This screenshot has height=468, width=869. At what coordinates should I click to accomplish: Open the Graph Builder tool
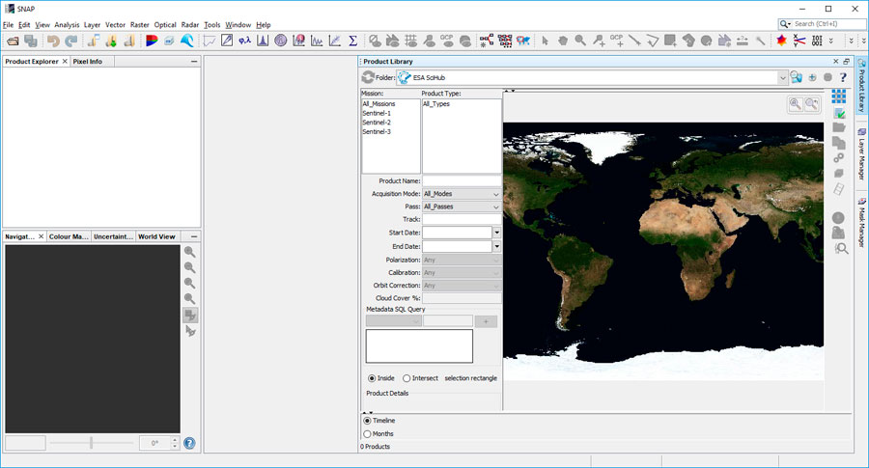(x=486, y=41)
